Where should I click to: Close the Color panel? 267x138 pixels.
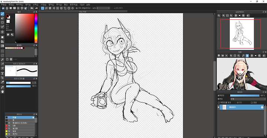[x=36, y=12]
